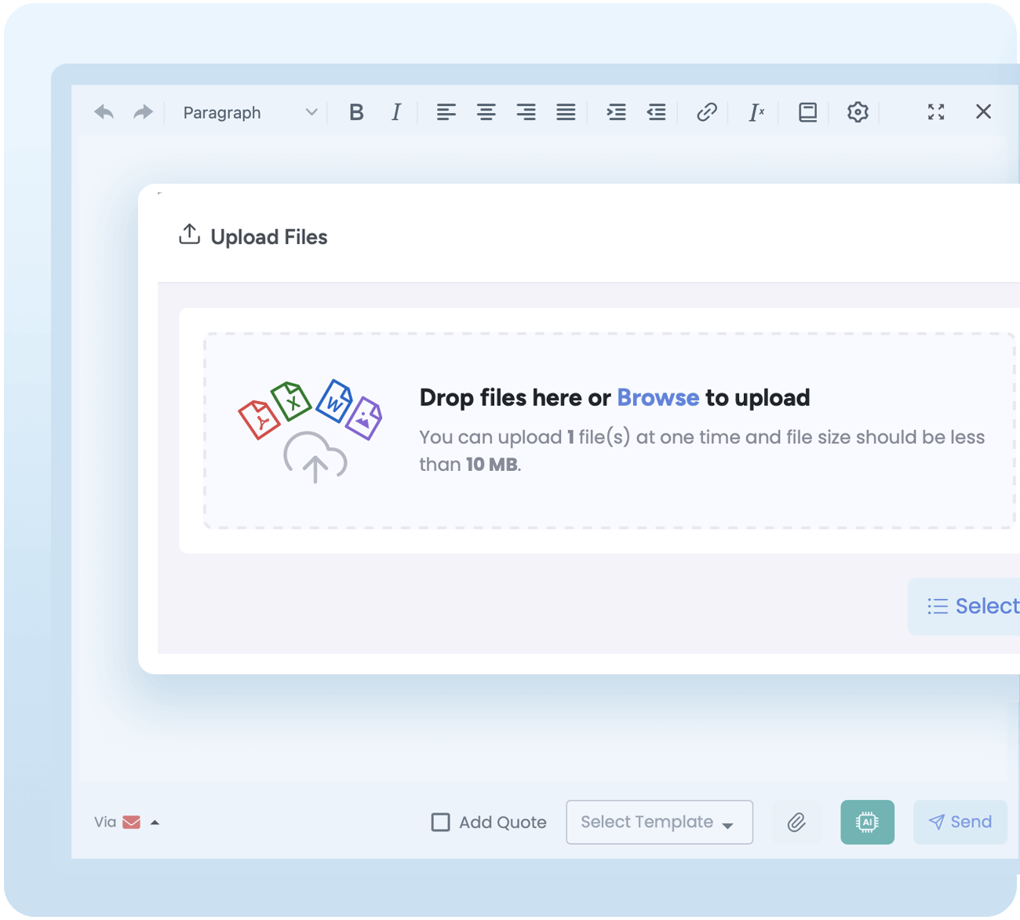The image size is (1020, 920).
Task: Open the Select Template dropdown
Action: [x=659, y=822]
